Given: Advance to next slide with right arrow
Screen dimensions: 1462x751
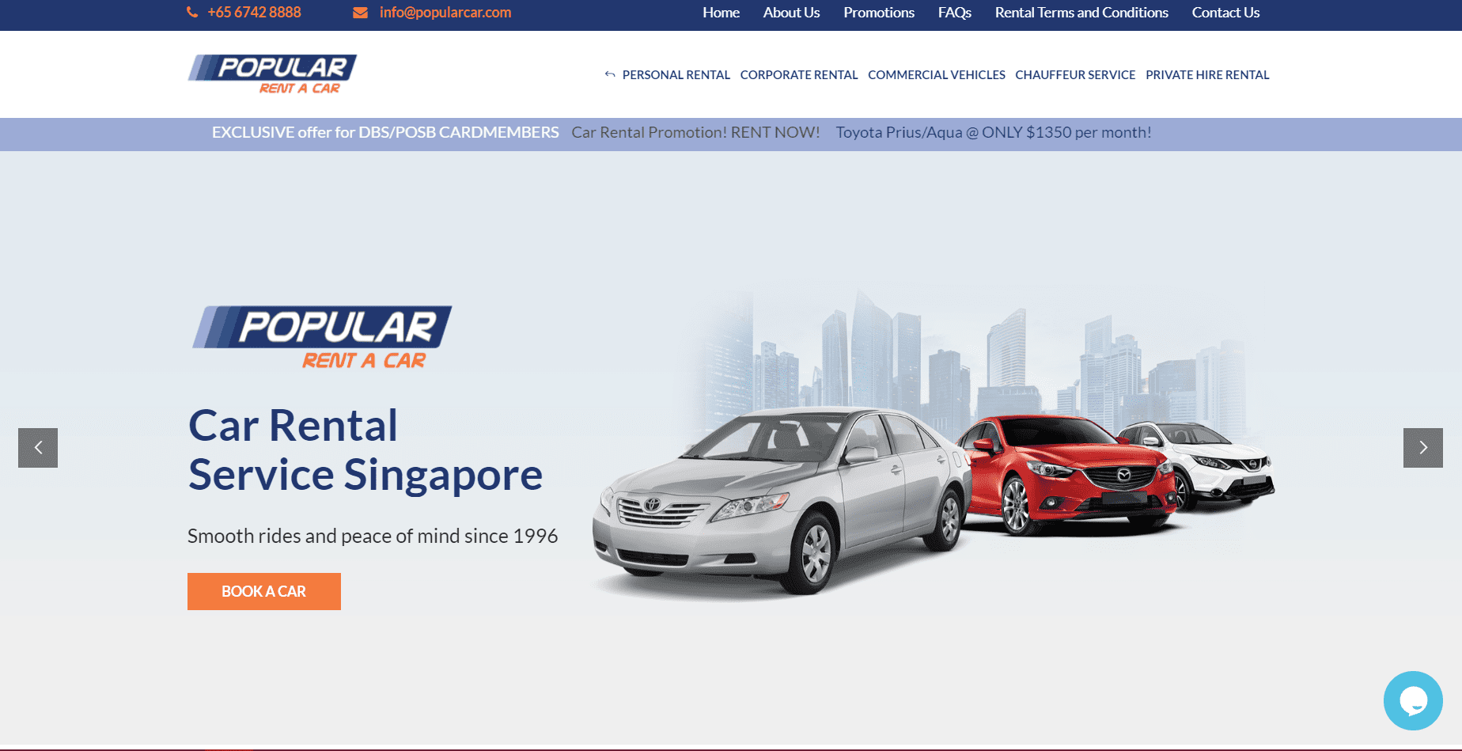Looking at the screenshot, I should 1423,448.
